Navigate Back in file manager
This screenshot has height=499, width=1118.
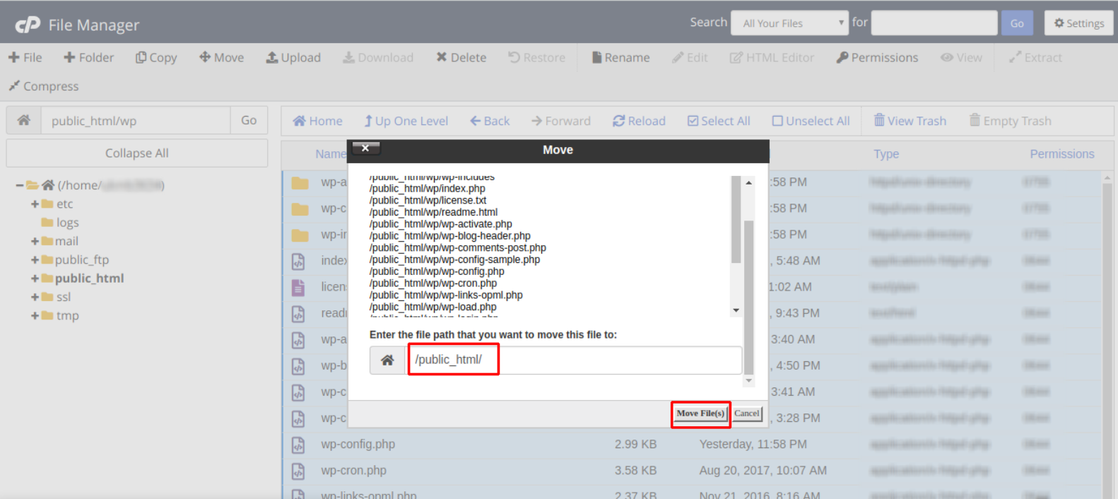click(490, 121)
